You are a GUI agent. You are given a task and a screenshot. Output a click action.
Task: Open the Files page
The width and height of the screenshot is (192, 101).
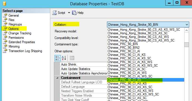(11, 20)
